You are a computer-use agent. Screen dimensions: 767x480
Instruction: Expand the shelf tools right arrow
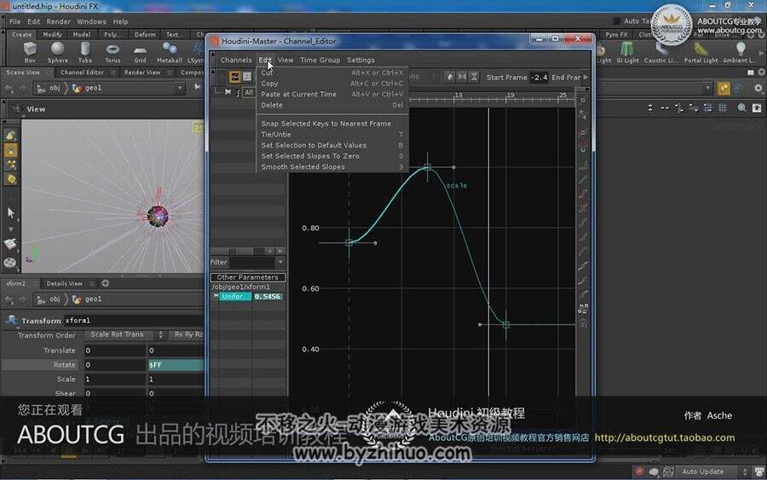pyautogui.click(x=761, y=52)
